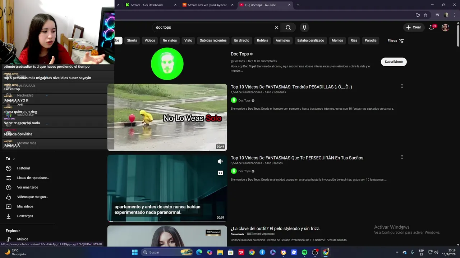Select the Risa chip
Screen dimensions: 460x258
tap(354, 40)
